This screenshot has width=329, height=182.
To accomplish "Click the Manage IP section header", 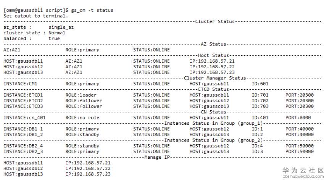I will [158, 157].
